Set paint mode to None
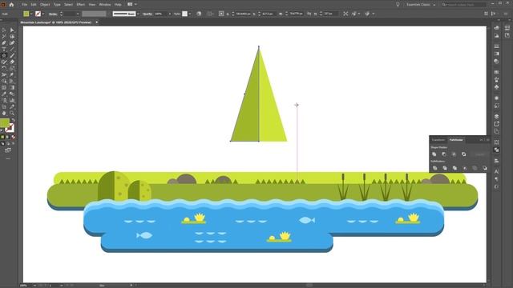The width and height of the screenshot is (513, 288). pos(13,137)
